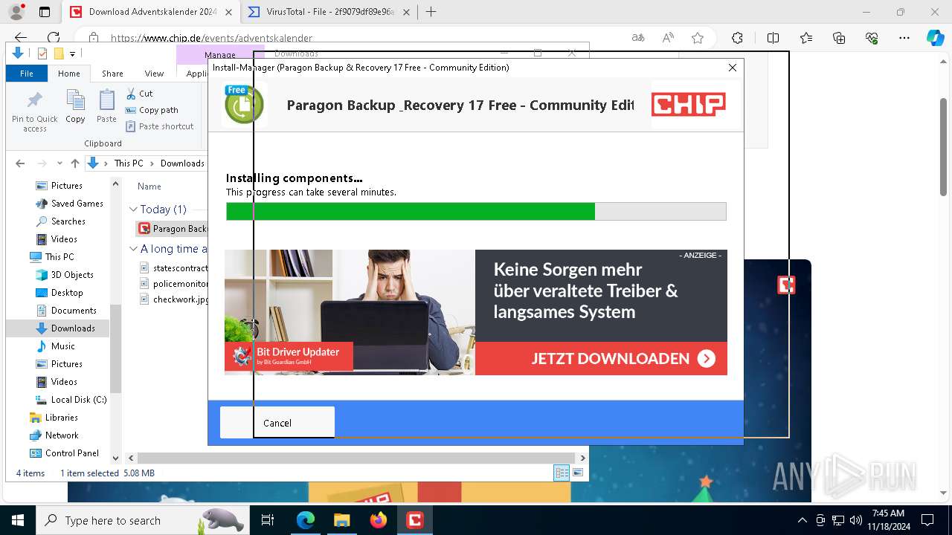This screenshot has height=535, width=952.
Task: Collapse the A long time ago group
Action: coord(133,249)
